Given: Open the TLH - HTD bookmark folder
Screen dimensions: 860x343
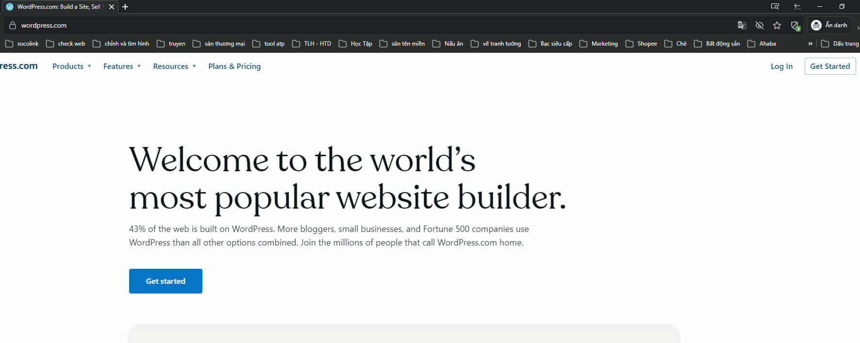Looking at the screenshot, I should (312, 44).
